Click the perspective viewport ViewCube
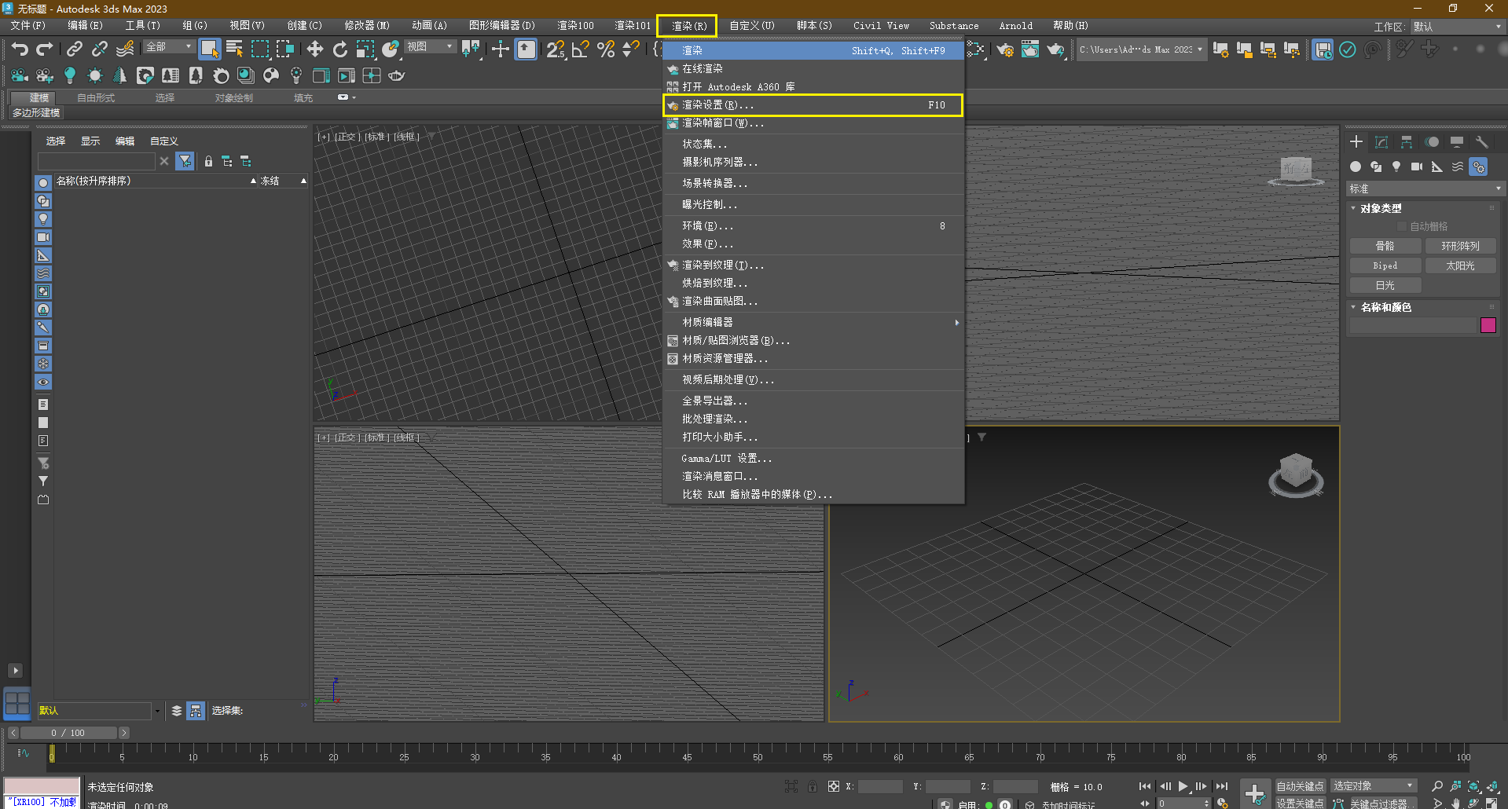Image resolution: width=1508 pixels, height=809 pixels. [1296, 475]
